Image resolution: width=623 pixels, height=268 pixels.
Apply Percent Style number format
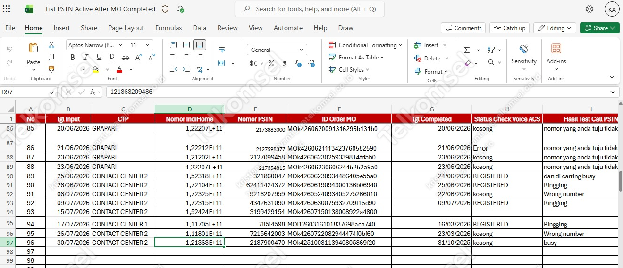(271, 63)
